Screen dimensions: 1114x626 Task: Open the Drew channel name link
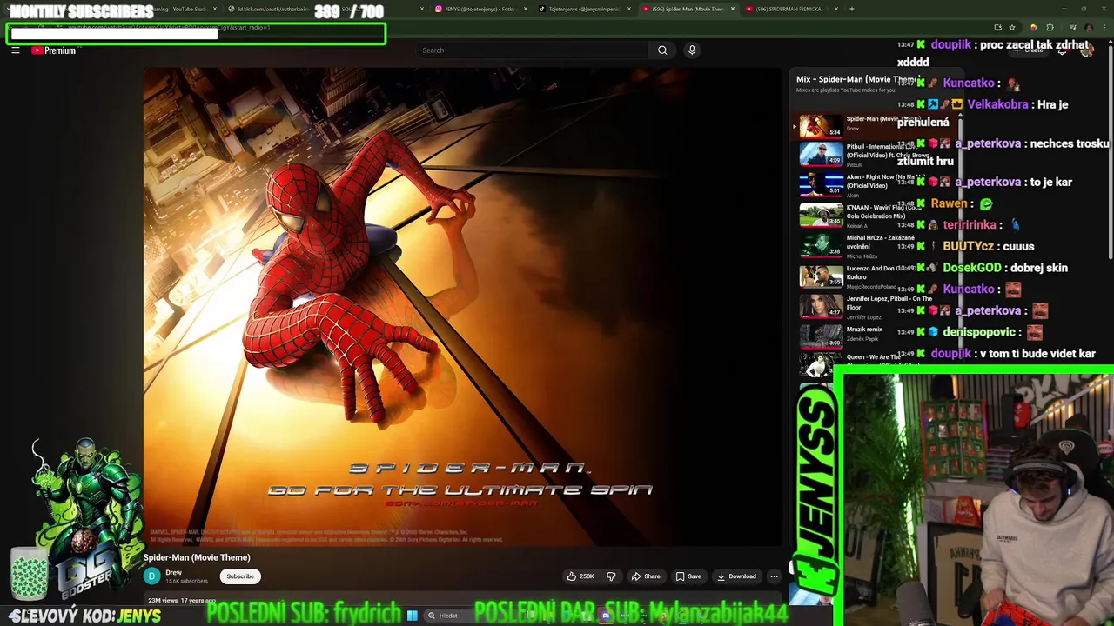pyautogui.click(x=174, y=573)
